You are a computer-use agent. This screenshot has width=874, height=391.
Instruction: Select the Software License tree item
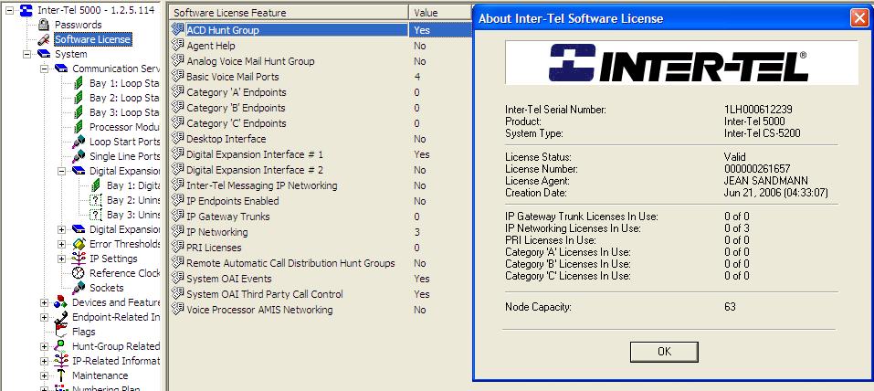(92, 39)
